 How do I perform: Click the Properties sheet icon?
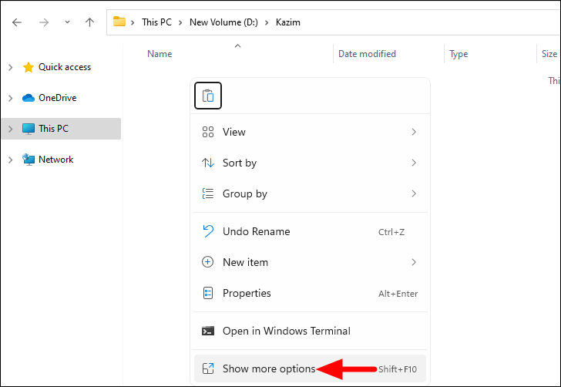(x=208, y=293)
